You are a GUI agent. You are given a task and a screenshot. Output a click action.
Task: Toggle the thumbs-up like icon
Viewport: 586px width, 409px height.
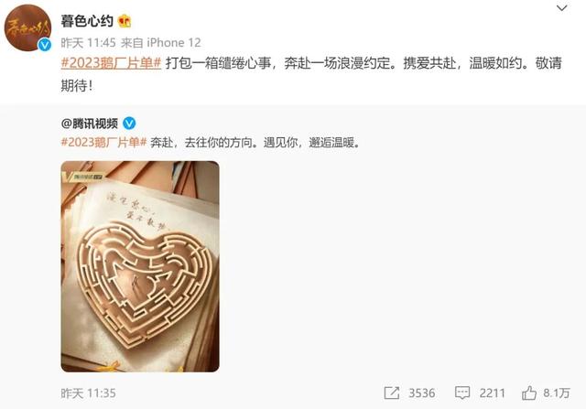(529, 393)
